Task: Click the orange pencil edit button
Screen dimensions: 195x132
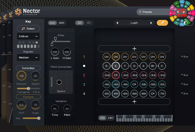Action: pos(162,23)
